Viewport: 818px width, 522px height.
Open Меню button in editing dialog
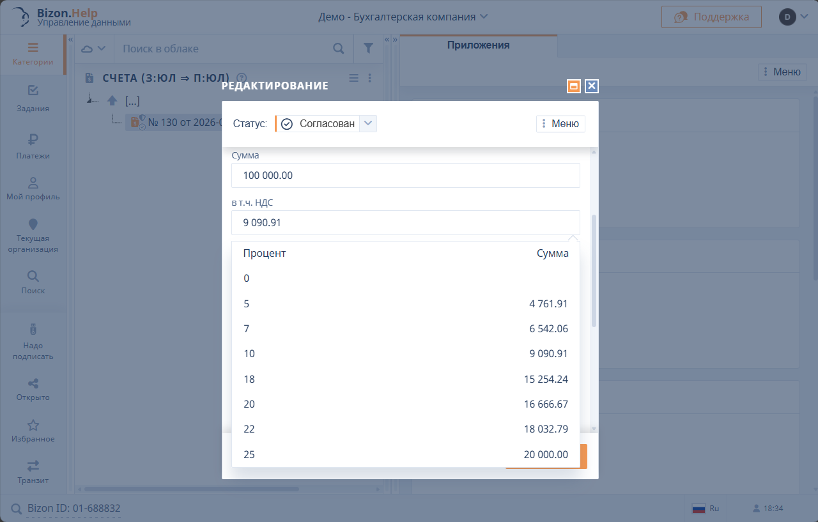(x=560, y=124)
